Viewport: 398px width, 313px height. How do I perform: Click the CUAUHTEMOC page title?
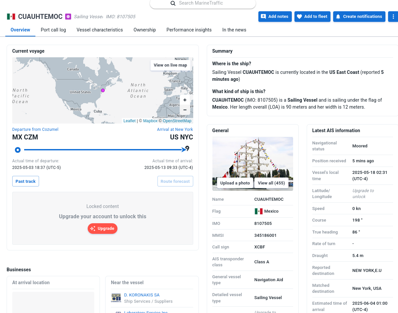(x=40, y=17)
